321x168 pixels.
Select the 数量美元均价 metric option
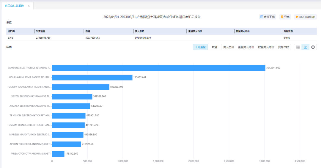point(266,47)
